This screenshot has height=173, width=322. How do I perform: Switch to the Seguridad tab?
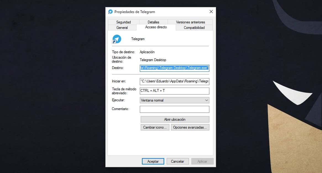124,22
